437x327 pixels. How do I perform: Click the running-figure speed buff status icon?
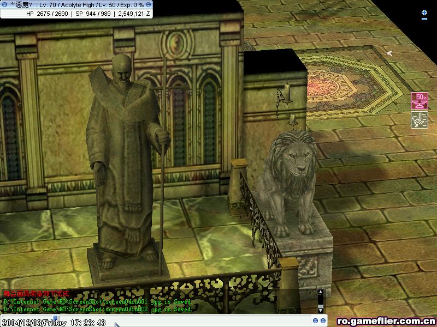pos(420,120)
